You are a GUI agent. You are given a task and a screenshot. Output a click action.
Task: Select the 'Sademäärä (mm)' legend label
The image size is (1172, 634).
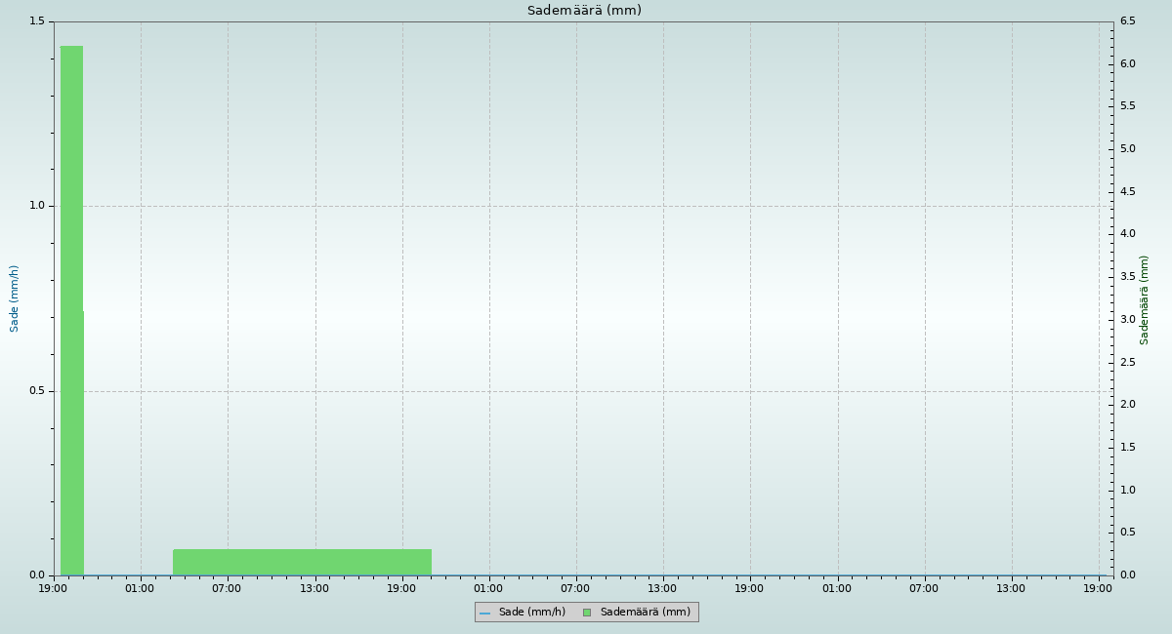(x=645, y=613)
